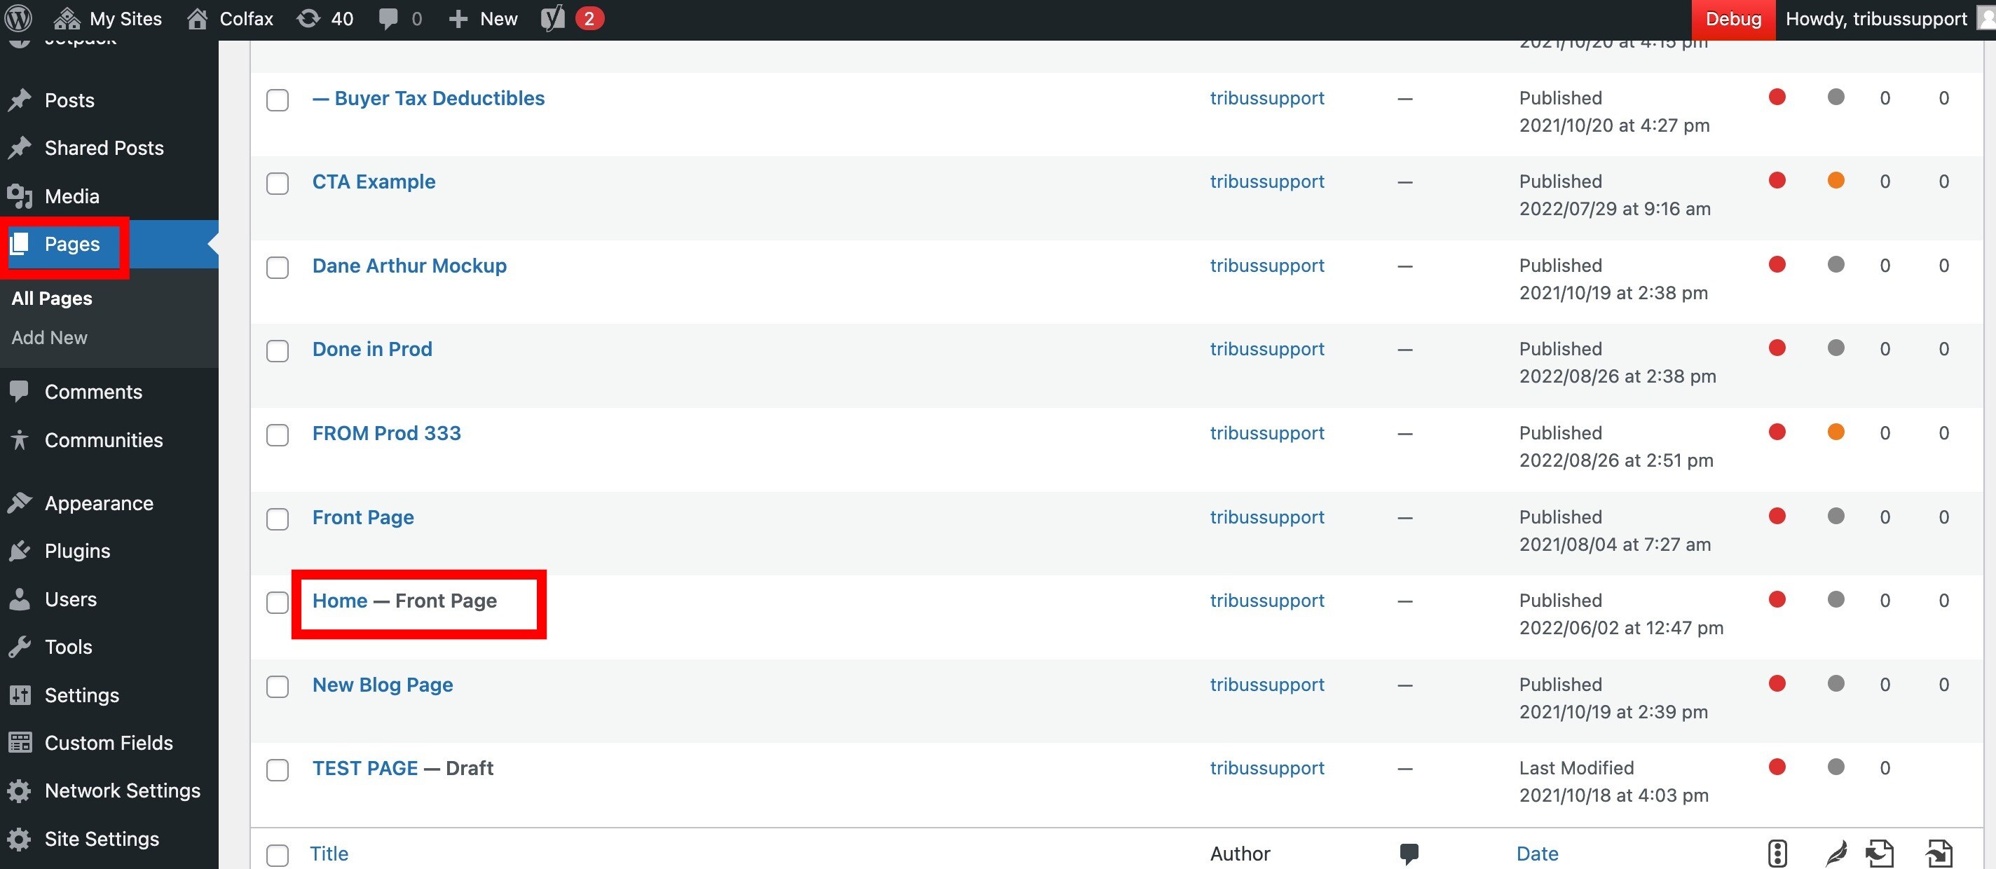Click tribussupport author in TEST PAGE row
The image size is (1996, 869).
point(1267,768)
